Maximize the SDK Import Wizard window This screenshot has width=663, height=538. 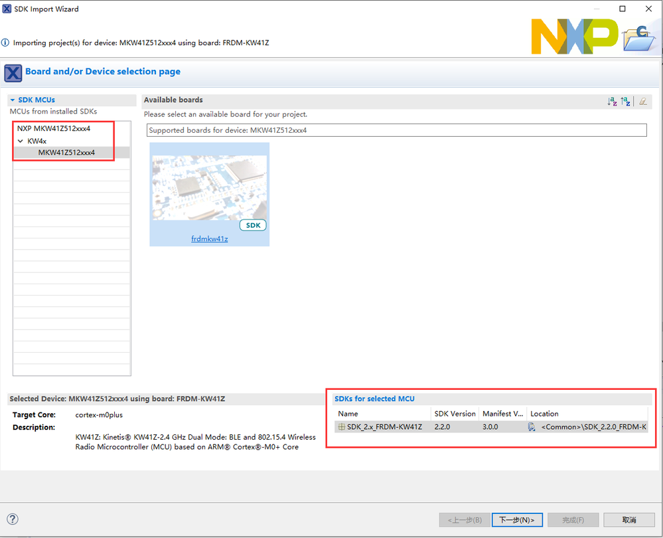(623, 9)
